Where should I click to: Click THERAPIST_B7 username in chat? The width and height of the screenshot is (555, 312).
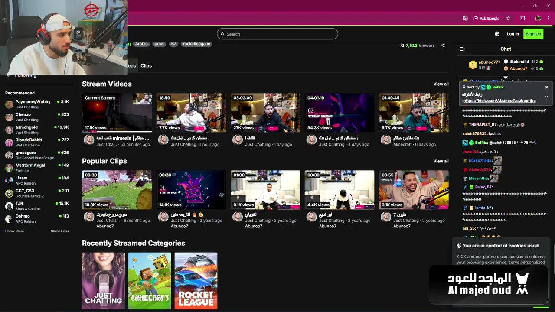tap(483, 125)
